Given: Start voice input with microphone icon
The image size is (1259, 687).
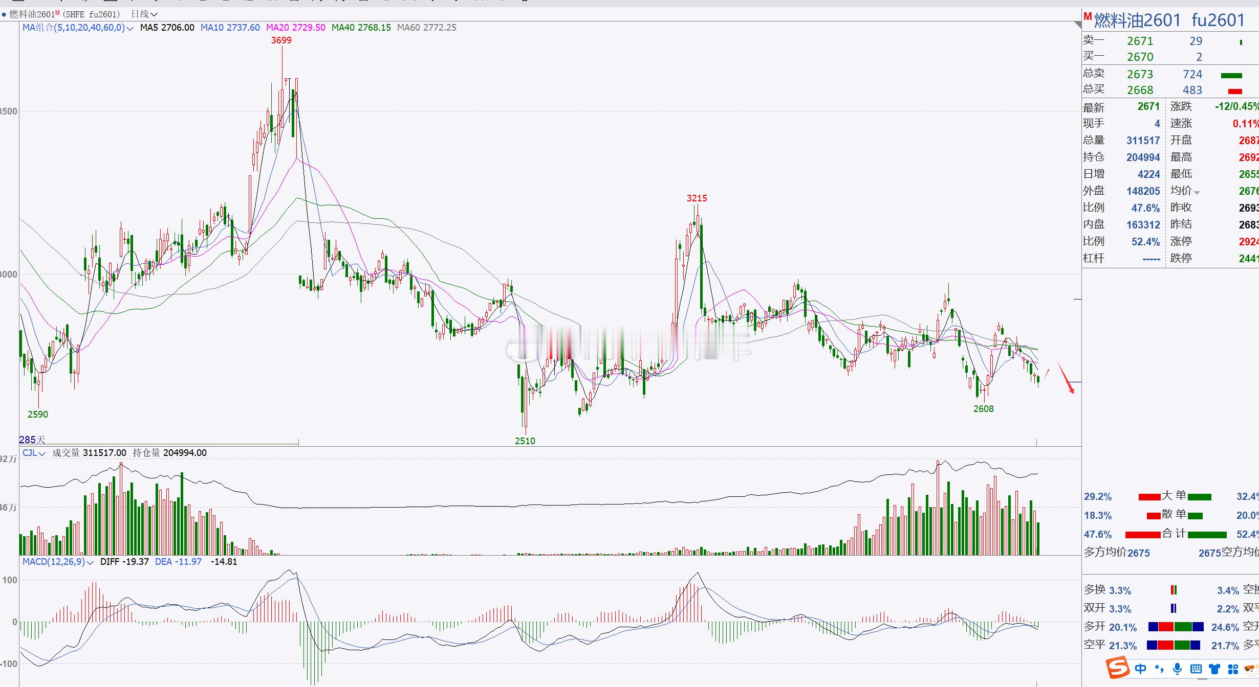Looking at the screenshot, I should (x=1178, y=669).
